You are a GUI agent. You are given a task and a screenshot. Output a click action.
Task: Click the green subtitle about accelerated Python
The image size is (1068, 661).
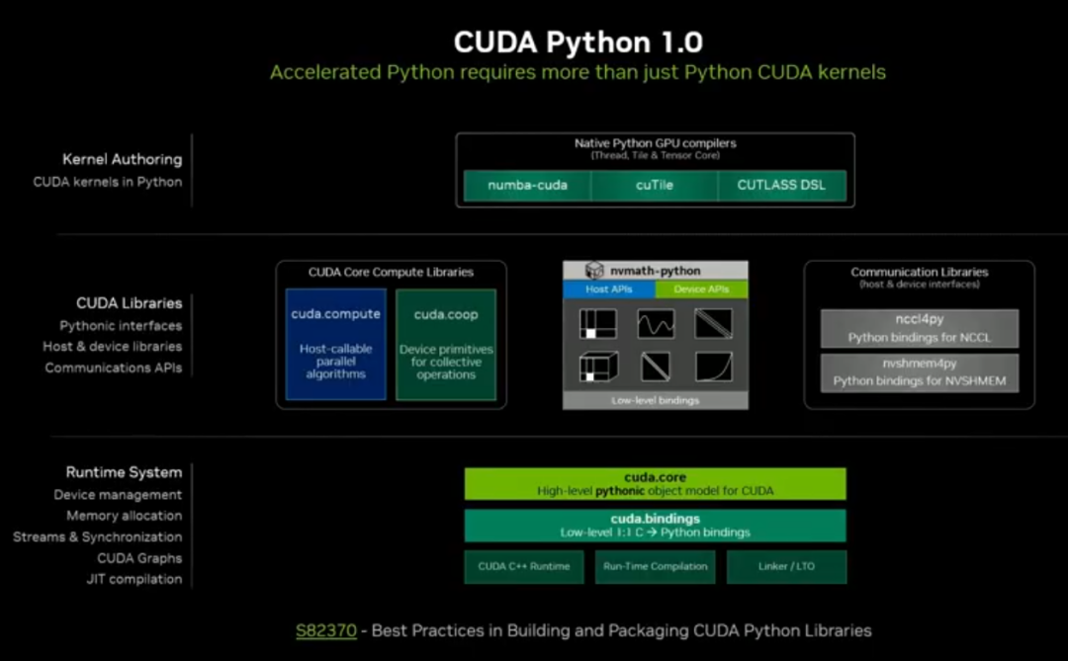pos(578,72)
